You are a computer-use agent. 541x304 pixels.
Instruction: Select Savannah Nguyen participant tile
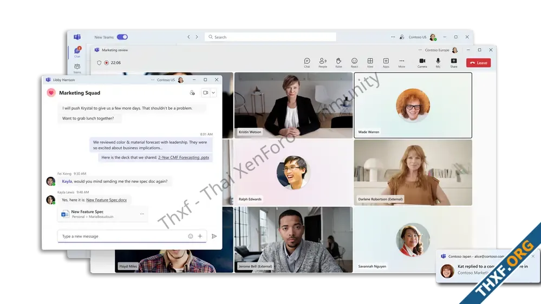(413, 240)
